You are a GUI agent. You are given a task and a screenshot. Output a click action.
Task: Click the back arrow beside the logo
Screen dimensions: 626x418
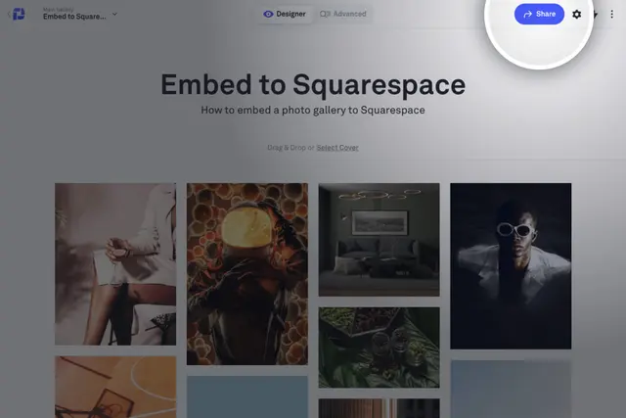[9, 15]
